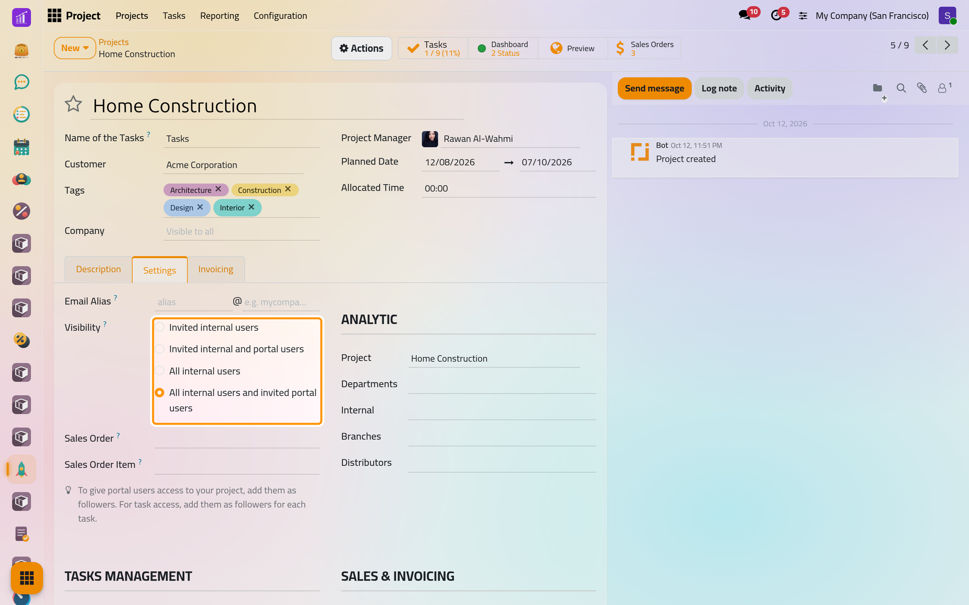Image resolution: width=969 pixels, height=605 pixels.
Task: Open the Reporting menu
Action: click(220, 16)
